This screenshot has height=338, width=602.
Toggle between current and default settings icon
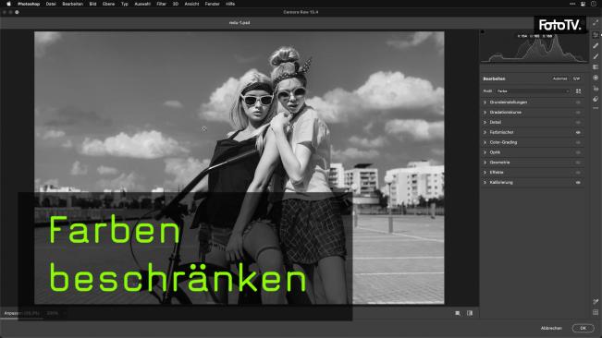tap(470, 313)
